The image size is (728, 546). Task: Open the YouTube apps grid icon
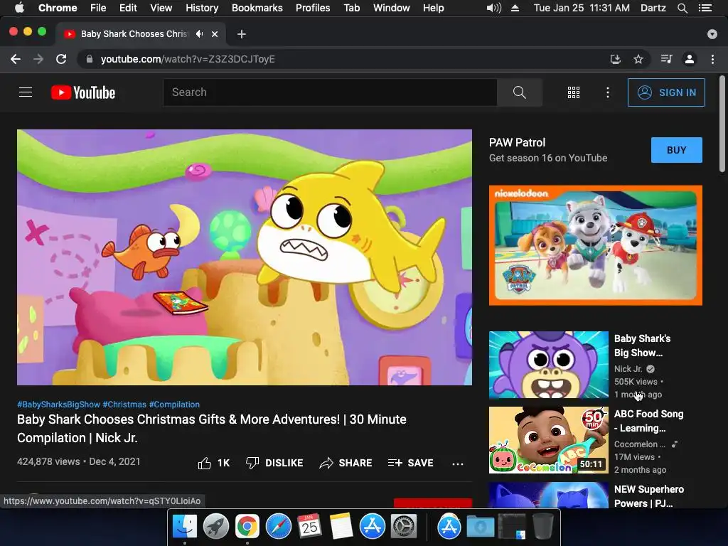coord(574,92)
